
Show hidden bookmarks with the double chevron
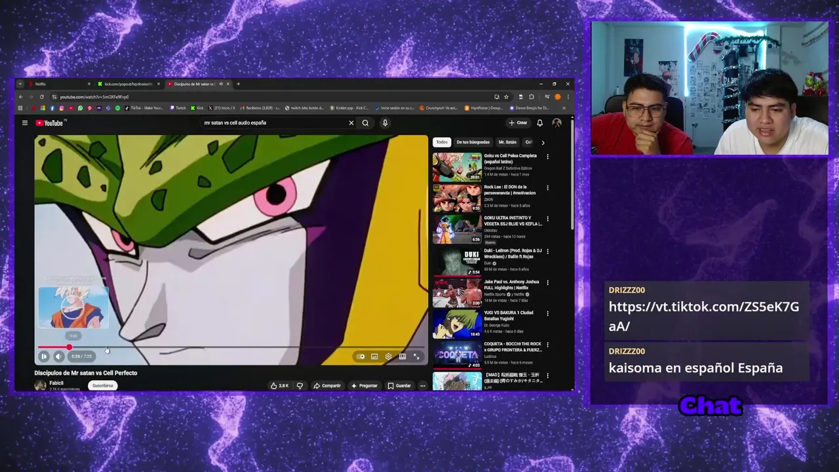coord(564,108)
